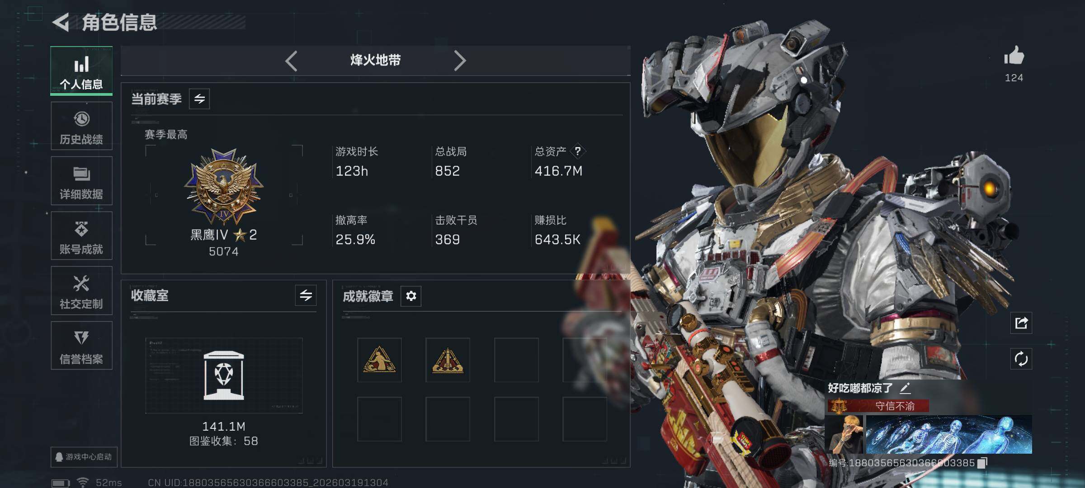The width and height of the screenshot is (1085, 488).
Task: Switch to the next mode after 烽火地带
Action: (x=459, y=61)
